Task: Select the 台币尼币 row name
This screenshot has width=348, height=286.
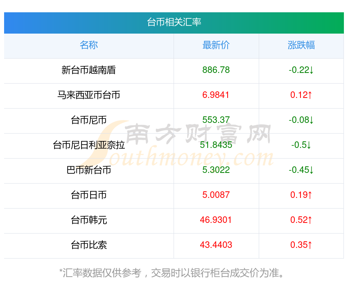Action: tap(89, 120)
